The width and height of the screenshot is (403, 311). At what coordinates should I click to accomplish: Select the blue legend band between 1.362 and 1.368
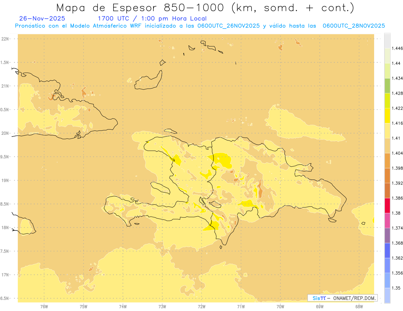click(387, 250)
